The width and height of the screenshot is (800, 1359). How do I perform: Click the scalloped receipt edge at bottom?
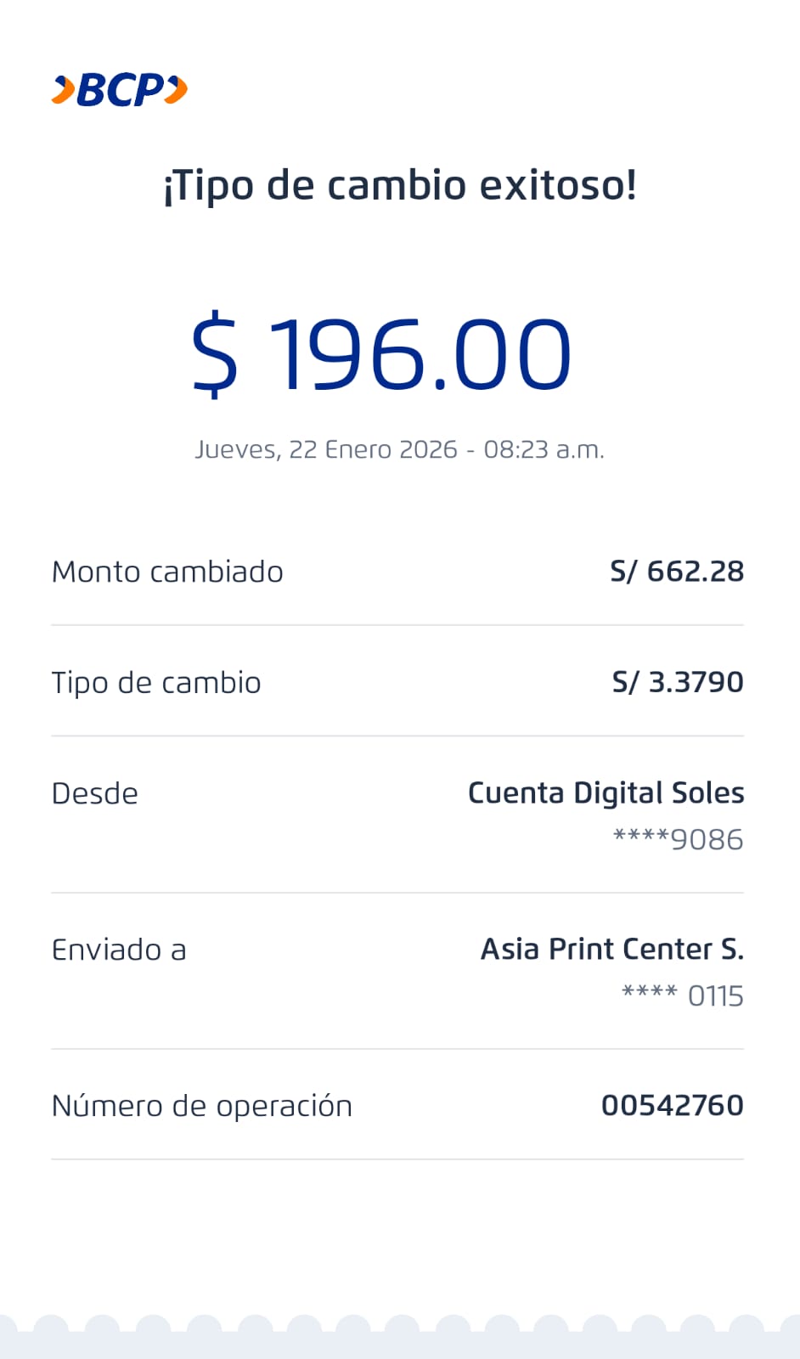400,1335
